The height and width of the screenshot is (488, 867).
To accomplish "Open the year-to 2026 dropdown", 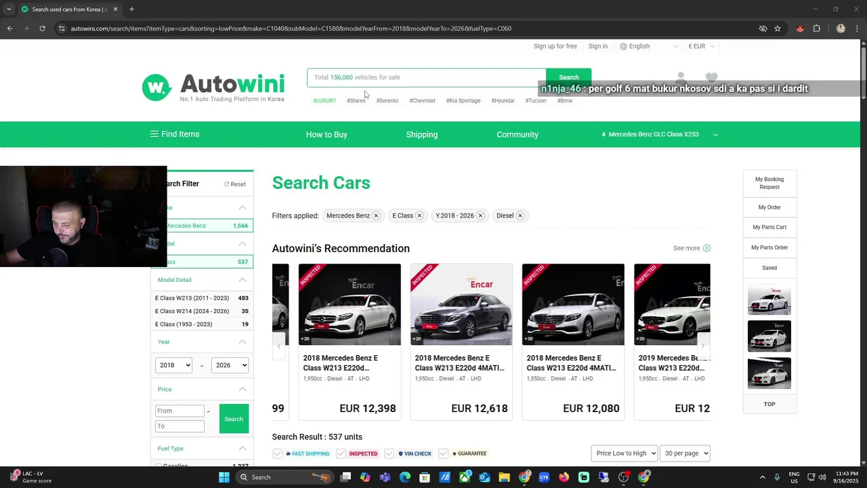I will (230, 365).
